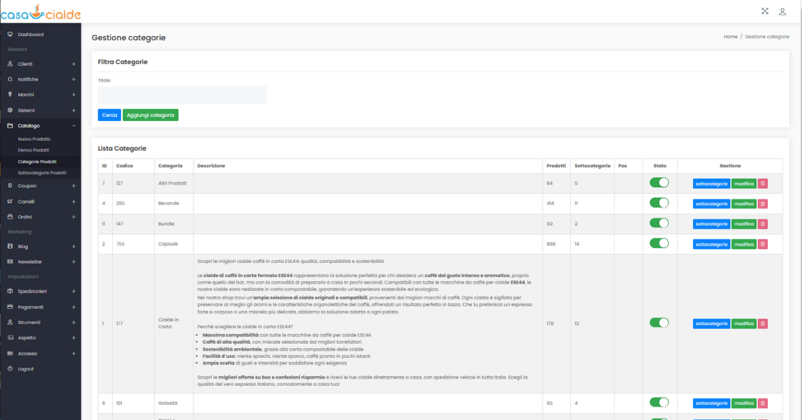Click the Strumenti icon in sidebar

click(x=10, y=322)
